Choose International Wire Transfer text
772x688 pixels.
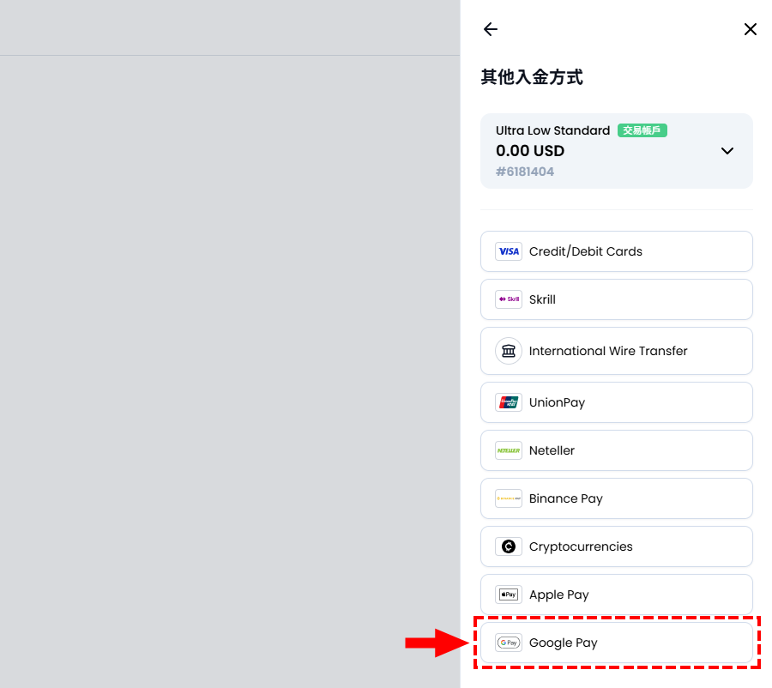[x=608, y=351]
